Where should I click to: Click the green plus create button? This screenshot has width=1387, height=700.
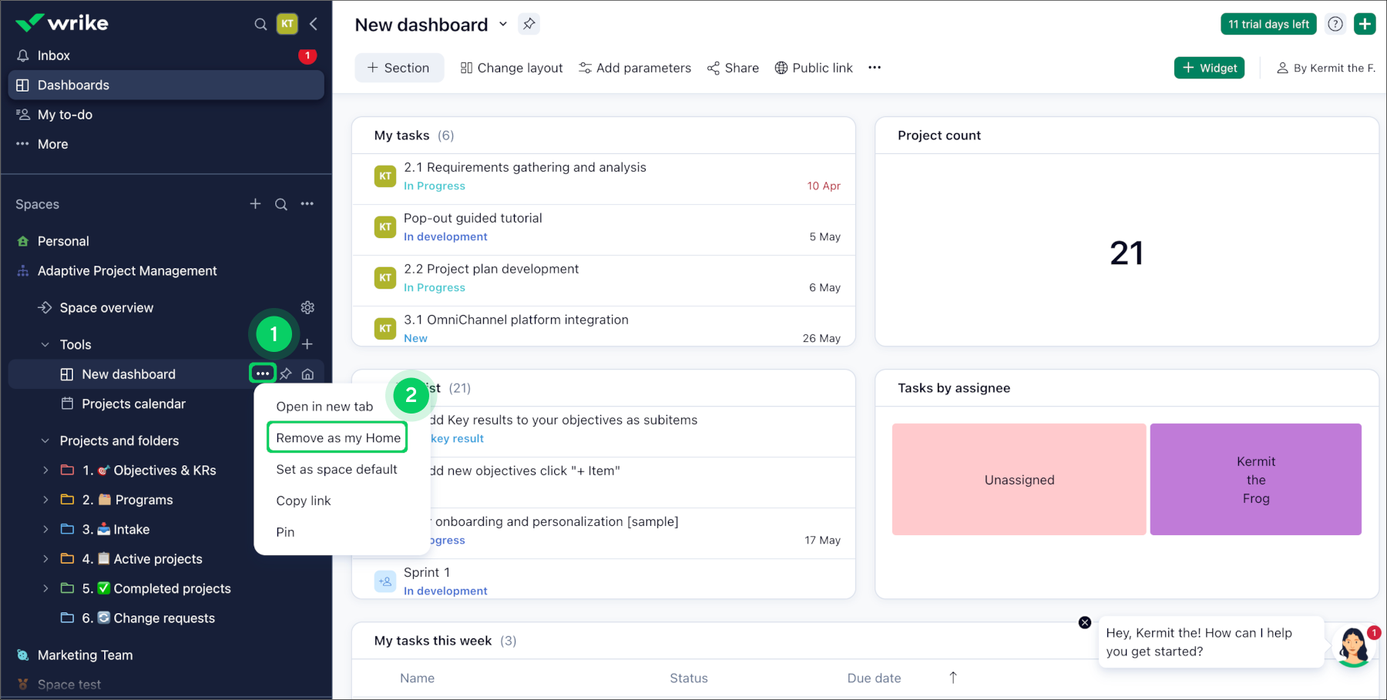1365,24
